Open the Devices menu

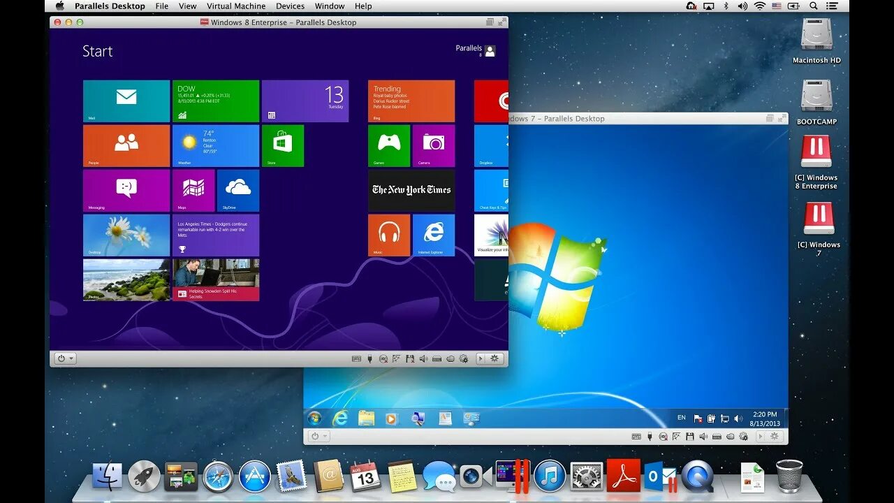[x=290, y=6]
